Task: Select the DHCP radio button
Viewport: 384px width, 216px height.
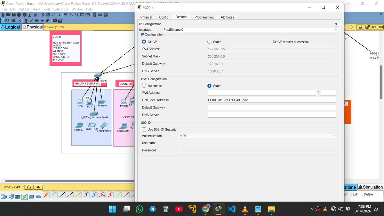Action: point(144,42)
